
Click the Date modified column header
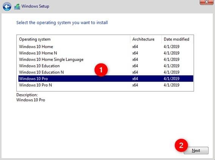pyautogui.click(x=178, y=39)
